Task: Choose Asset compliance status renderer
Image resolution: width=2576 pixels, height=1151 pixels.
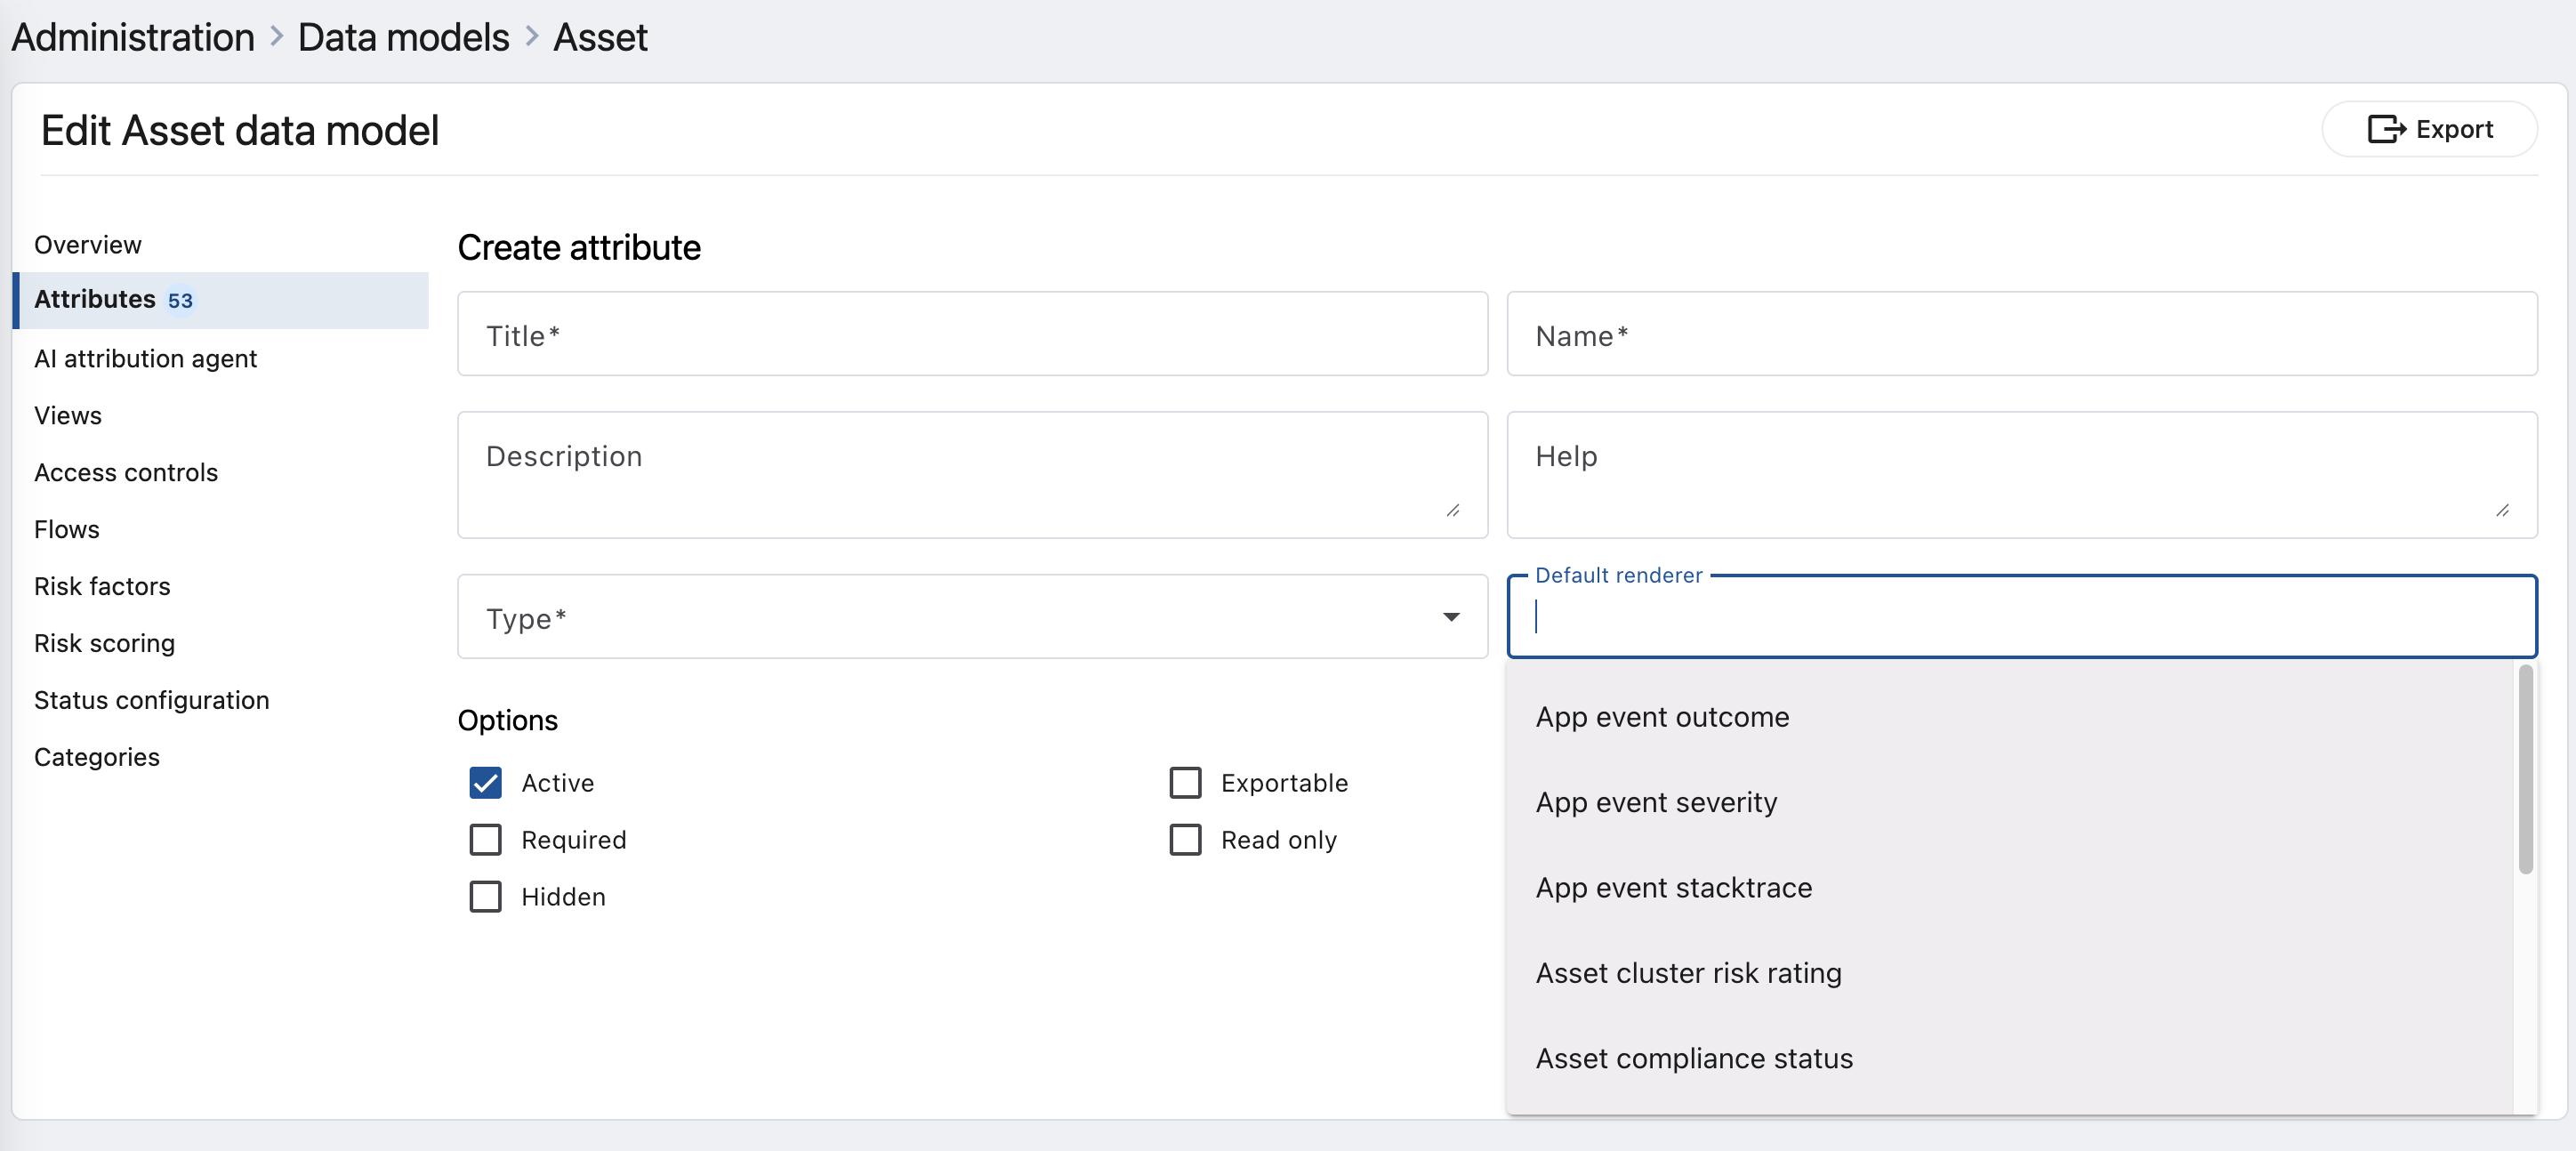Action: tap(2010, 1058)
